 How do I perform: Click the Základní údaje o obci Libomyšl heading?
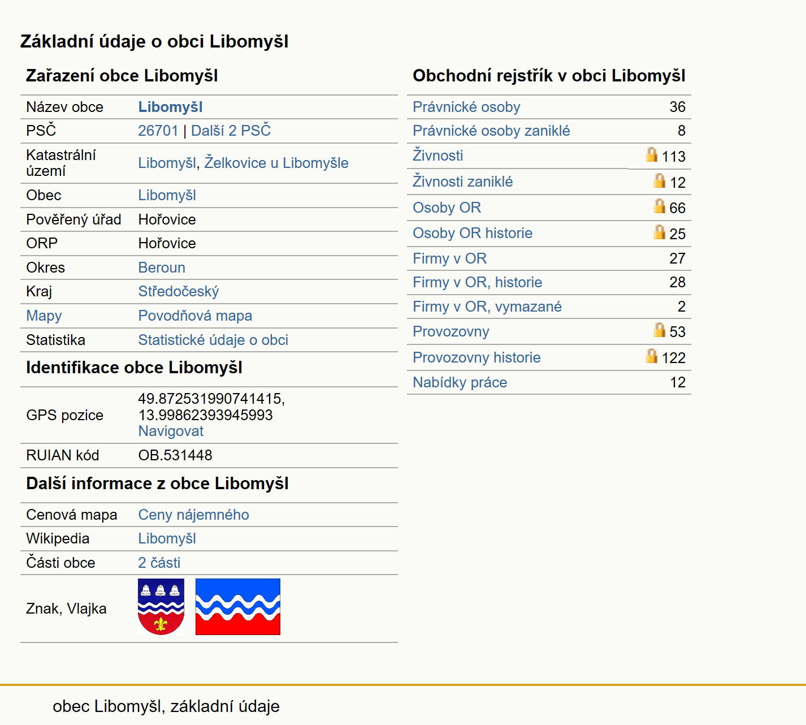coord(154,41)
